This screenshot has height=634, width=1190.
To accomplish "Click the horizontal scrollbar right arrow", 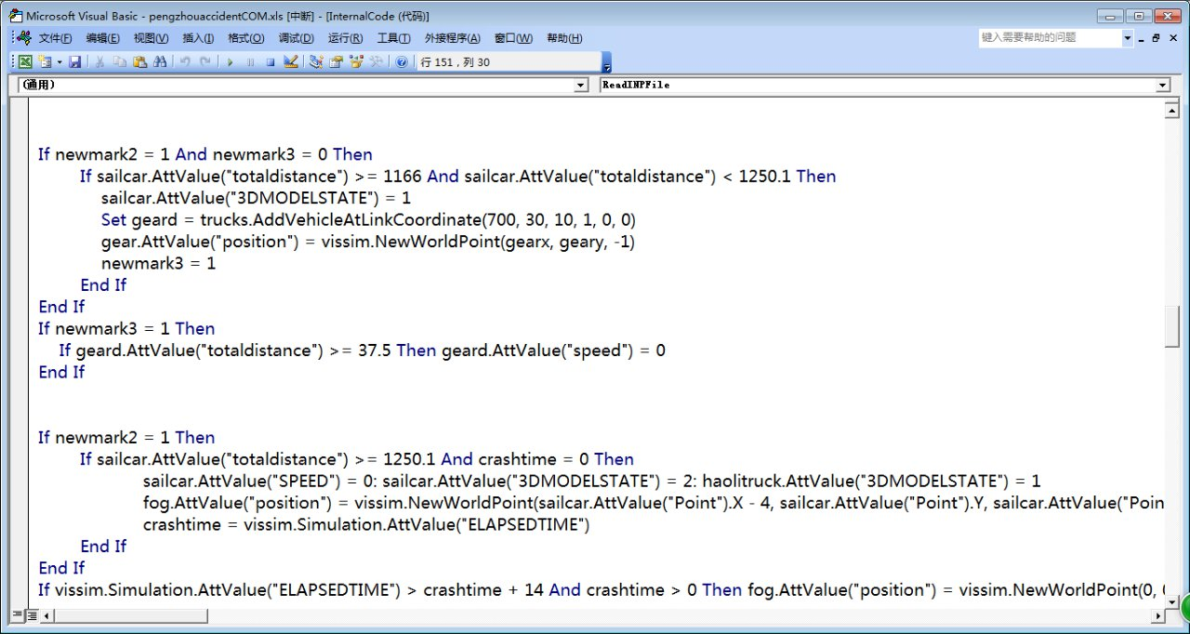I will coord(1157,615).
